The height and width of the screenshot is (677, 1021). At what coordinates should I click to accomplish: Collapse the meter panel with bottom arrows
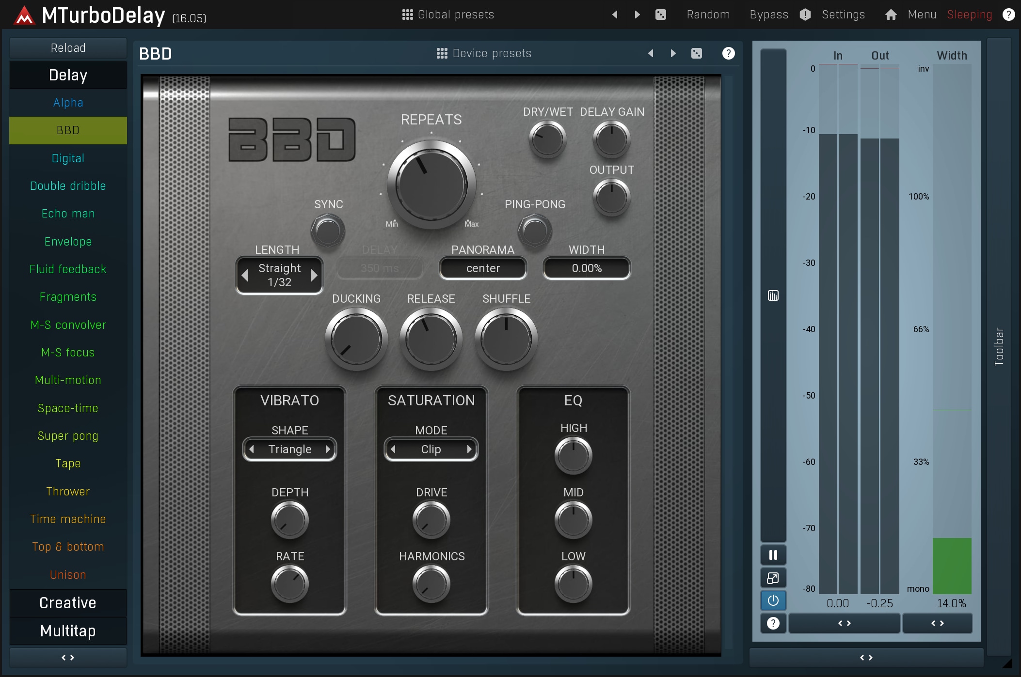(x=866, y=658)
